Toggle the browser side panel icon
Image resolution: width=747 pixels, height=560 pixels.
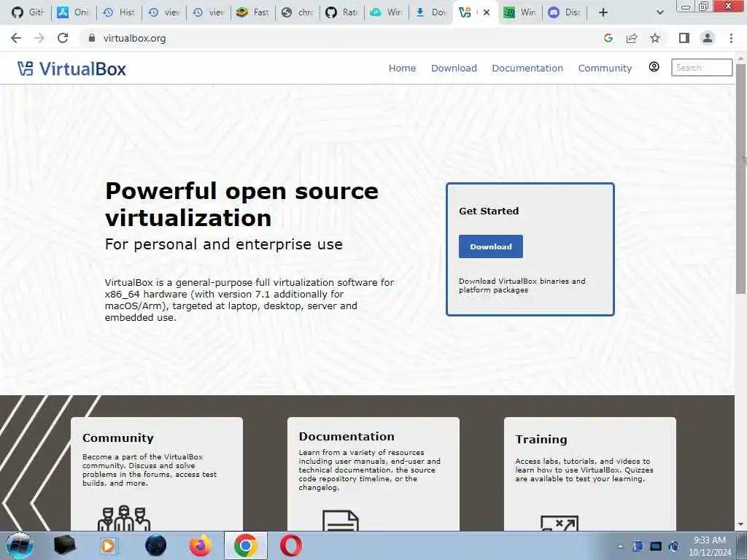click(x=684, y=38)
